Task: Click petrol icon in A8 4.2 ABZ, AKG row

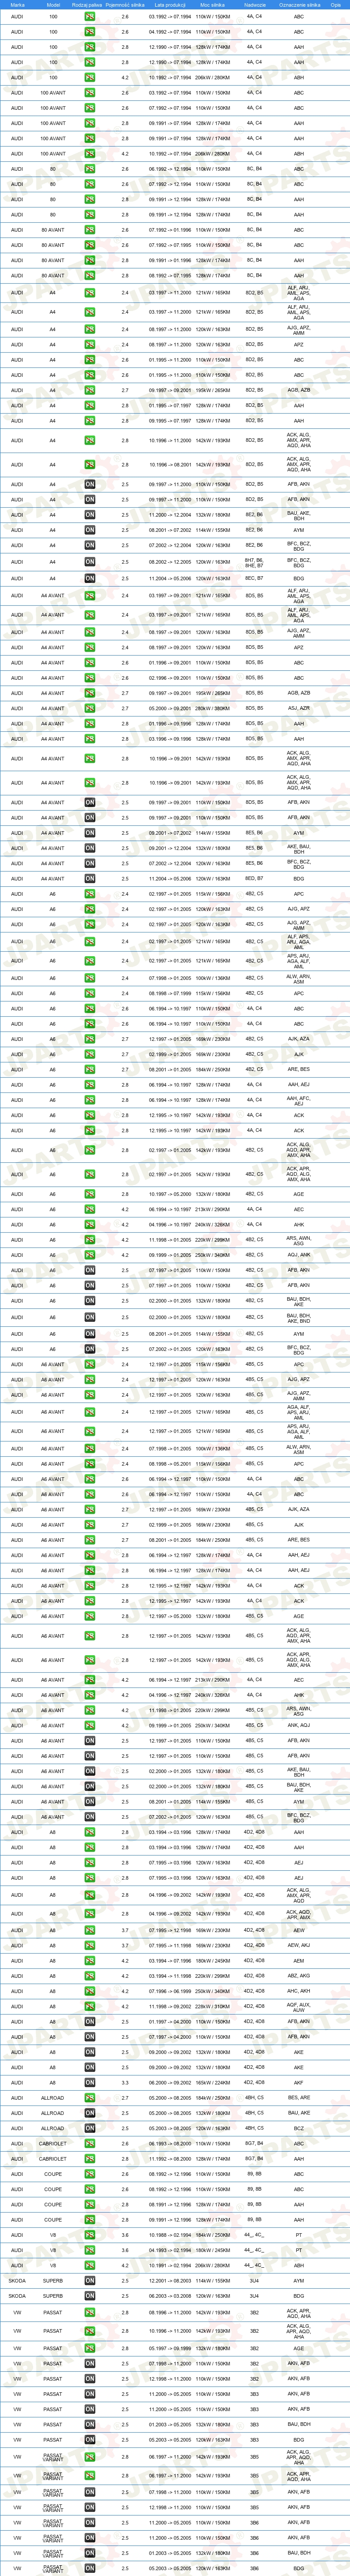Action: click(90, 1976)
